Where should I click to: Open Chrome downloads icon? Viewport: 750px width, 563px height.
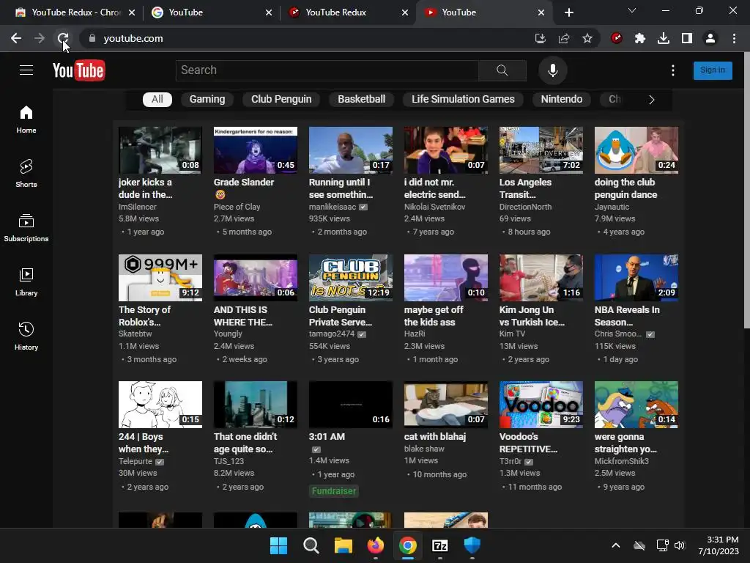pyautogui.click(x=664, y=38)
